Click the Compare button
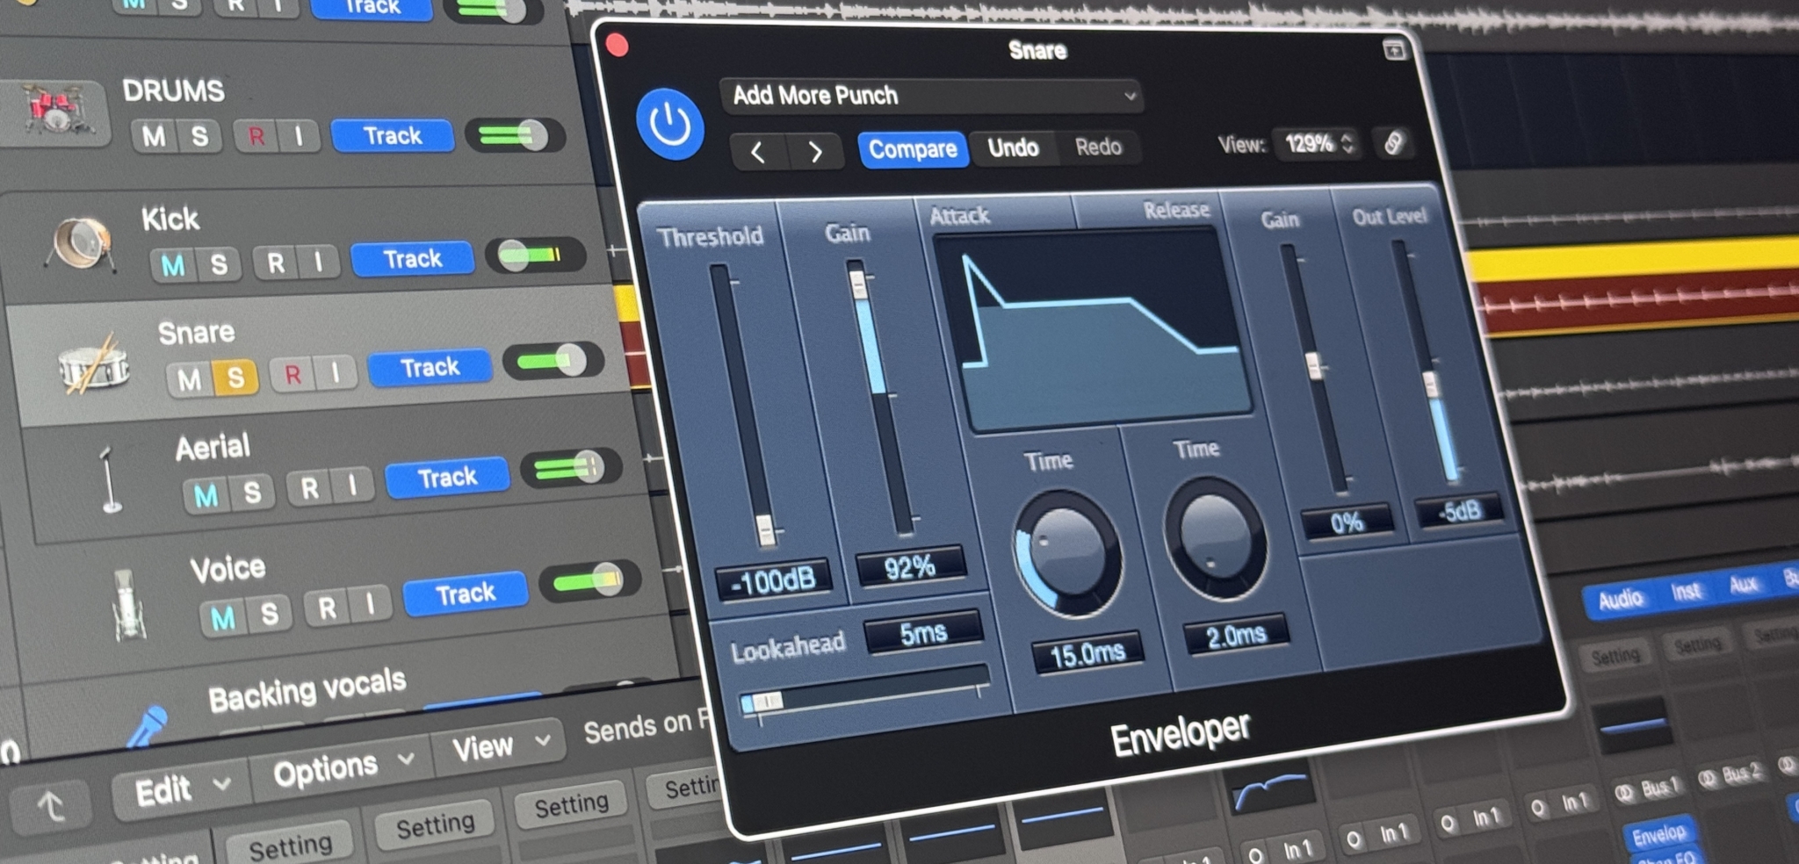This screenshot has height=864, width=1799. click(913, 149)
